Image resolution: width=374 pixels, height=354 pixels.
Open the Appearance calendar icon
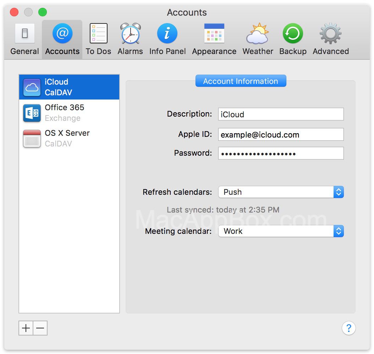click(x=214, y=33)
